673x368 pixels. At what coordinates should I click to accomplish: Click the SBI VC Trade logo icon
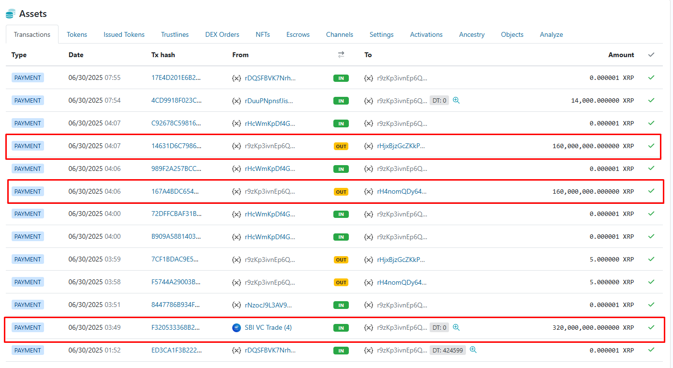pos(237,327)
